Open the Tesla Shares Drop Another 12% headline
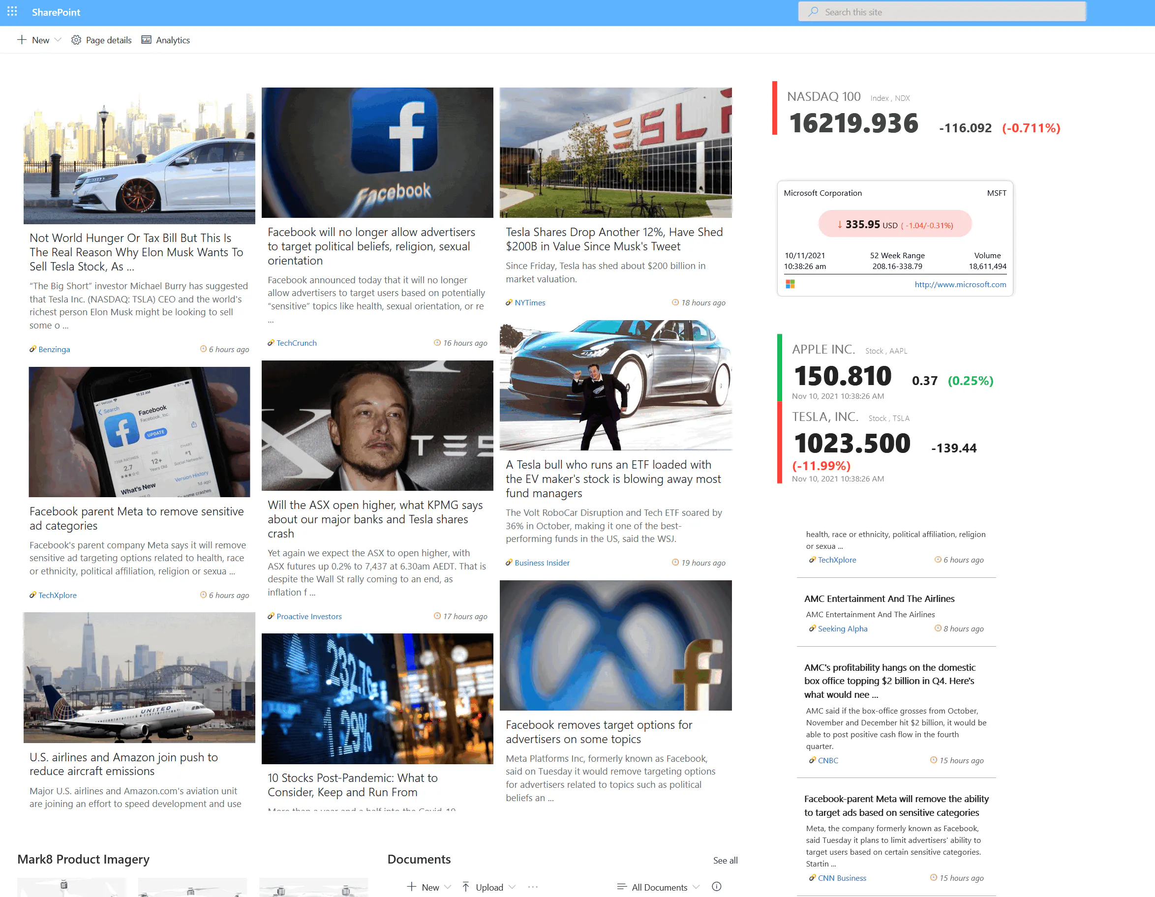This screenshot has width=1155, height=897. 614,239
